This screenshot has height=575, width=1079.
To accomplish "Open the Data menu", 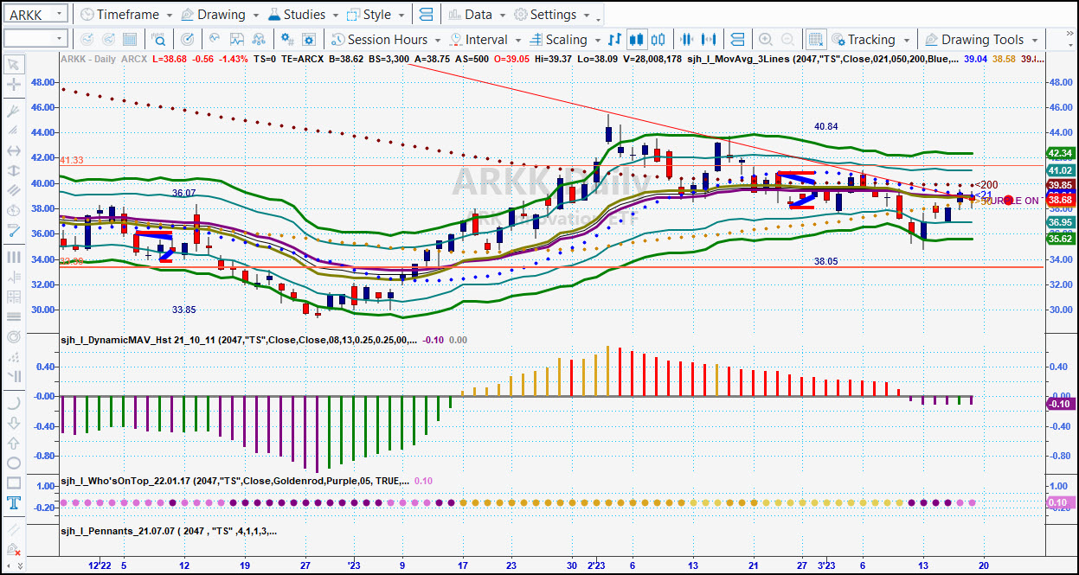I will pos(477,15).
